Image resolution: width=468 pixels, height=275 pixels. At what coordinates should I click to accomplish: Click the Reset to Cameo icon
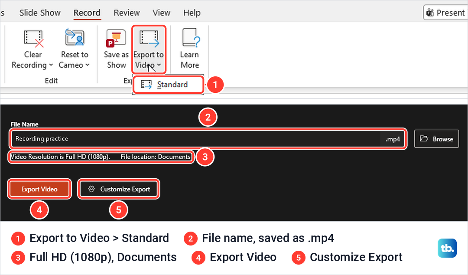(x=75, y=37)
